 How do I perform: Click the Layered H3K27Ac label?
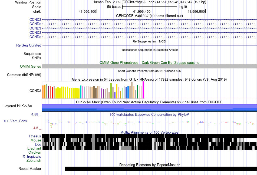pos(18,106)
